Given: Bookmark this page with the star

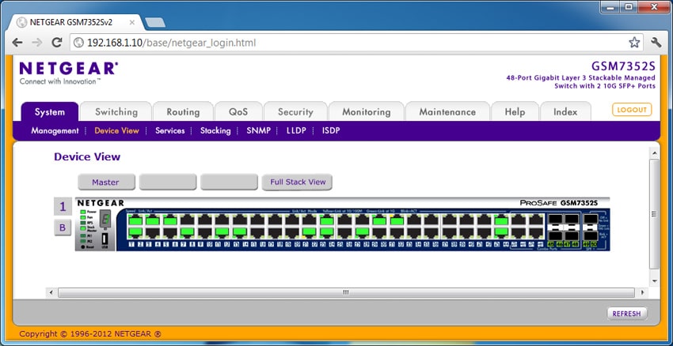Looking at the screenshot, I should tap(634, 43).
